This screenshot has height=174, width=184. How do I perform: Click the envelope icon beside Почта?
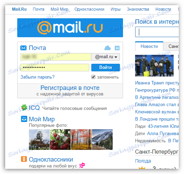click(23, 48)
